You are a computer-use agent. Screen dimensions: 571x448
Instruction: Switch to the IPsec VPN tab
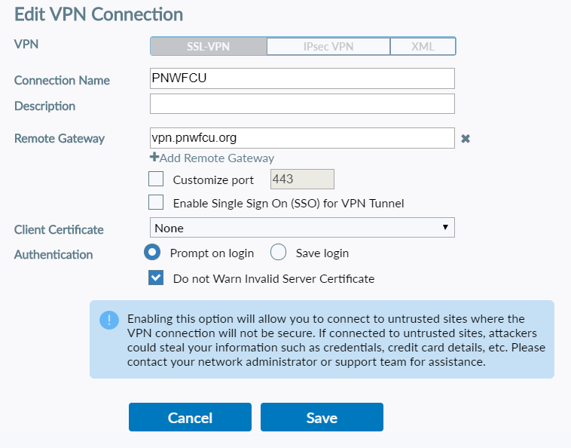pos(328,47)
